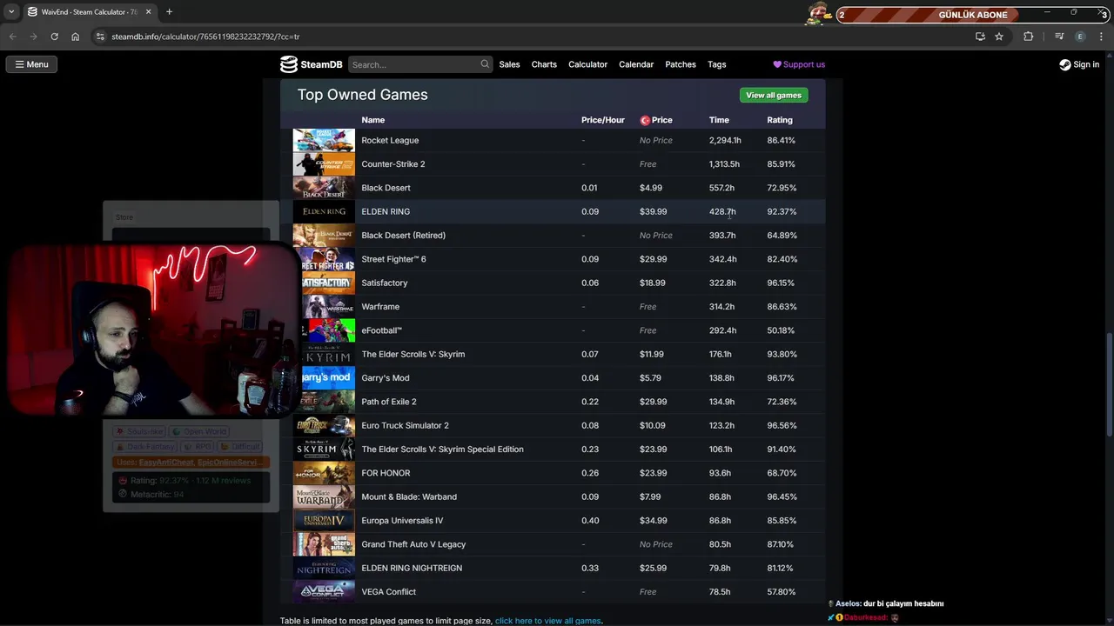The image size is (1114, 626).
Task: Sort table by Name column
Action: tap(372, 120)
